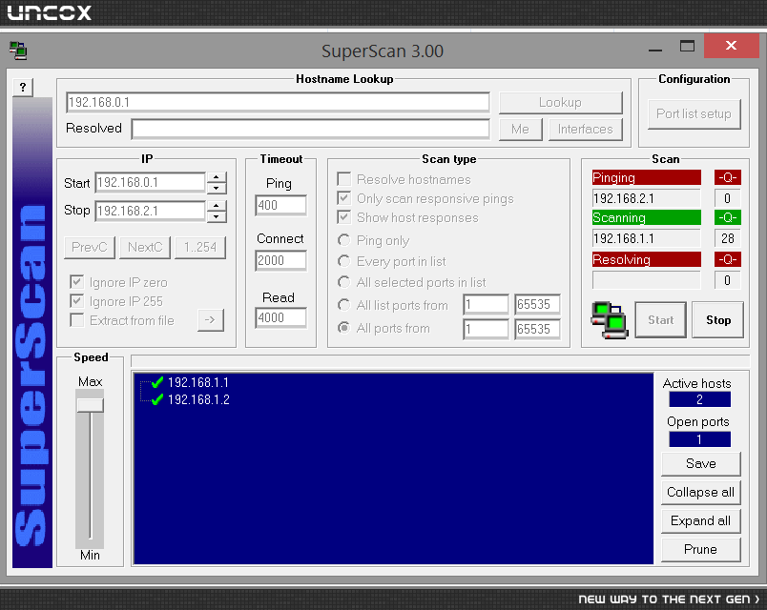The image size is (767, 610).
Task: Click All ports from start port field
Action: click(x=487, y=329)
